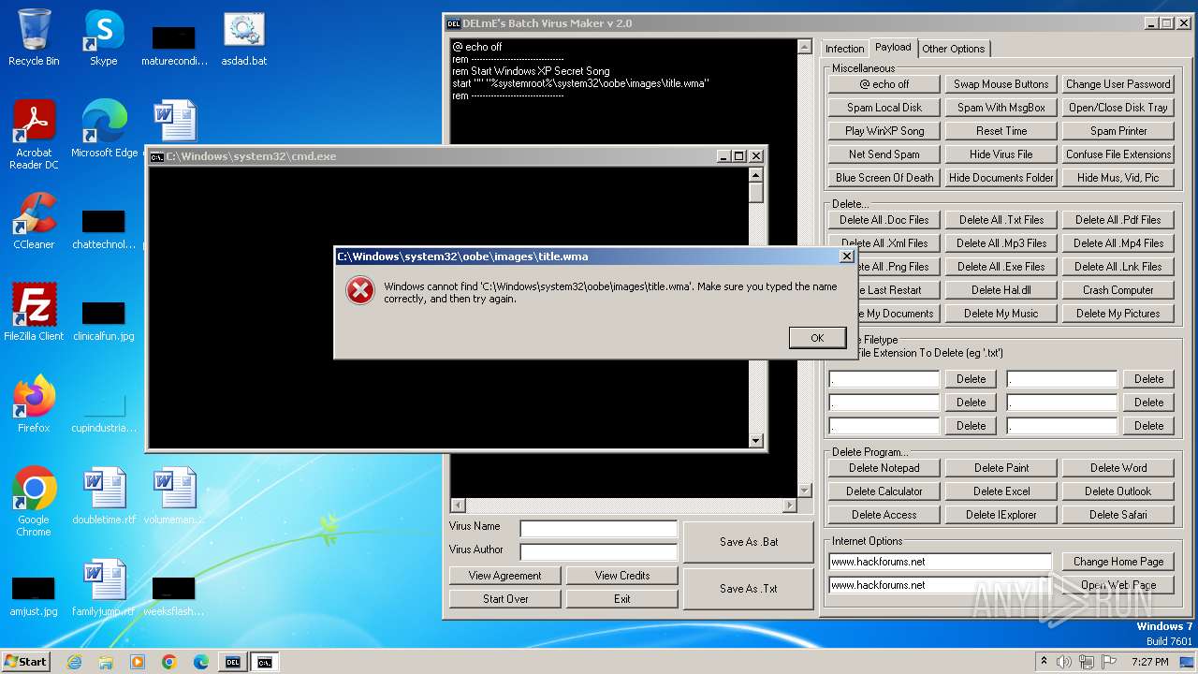Click the View Agreement button
The image size is (1198, 674).
[505, 576]
